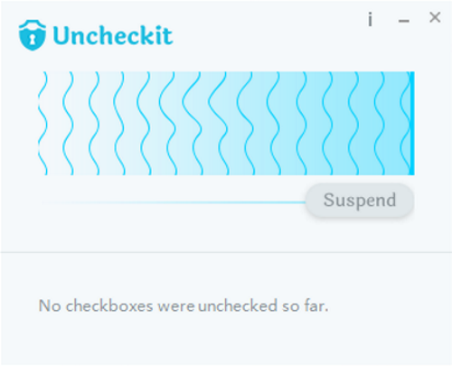Click the 'No checkboxes were unchecked so far.' message
452x366 pixels.
184,305
